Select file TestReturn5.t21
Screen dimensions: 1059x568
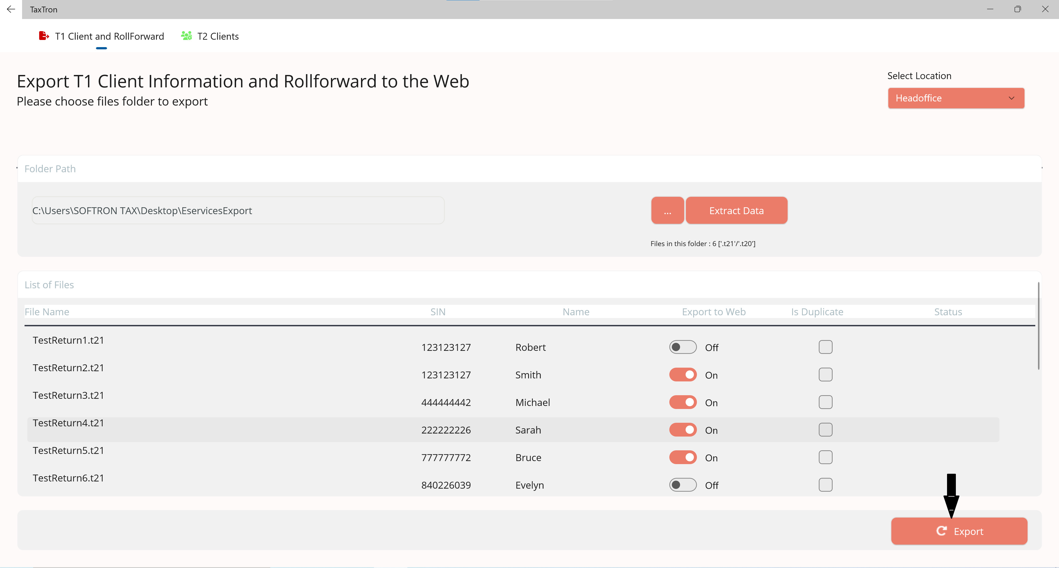click(68, 450)
